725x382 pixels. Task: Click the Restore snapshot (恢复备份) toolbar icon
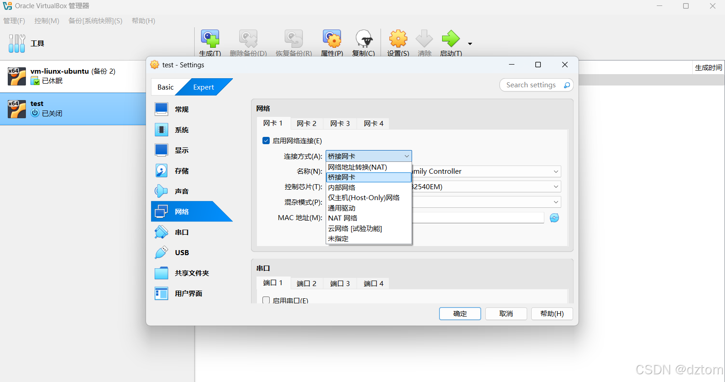(x=294, y=39)
